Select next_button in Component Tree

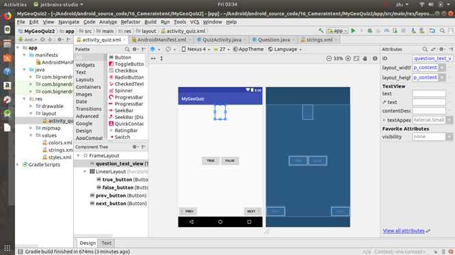(118, 203)
